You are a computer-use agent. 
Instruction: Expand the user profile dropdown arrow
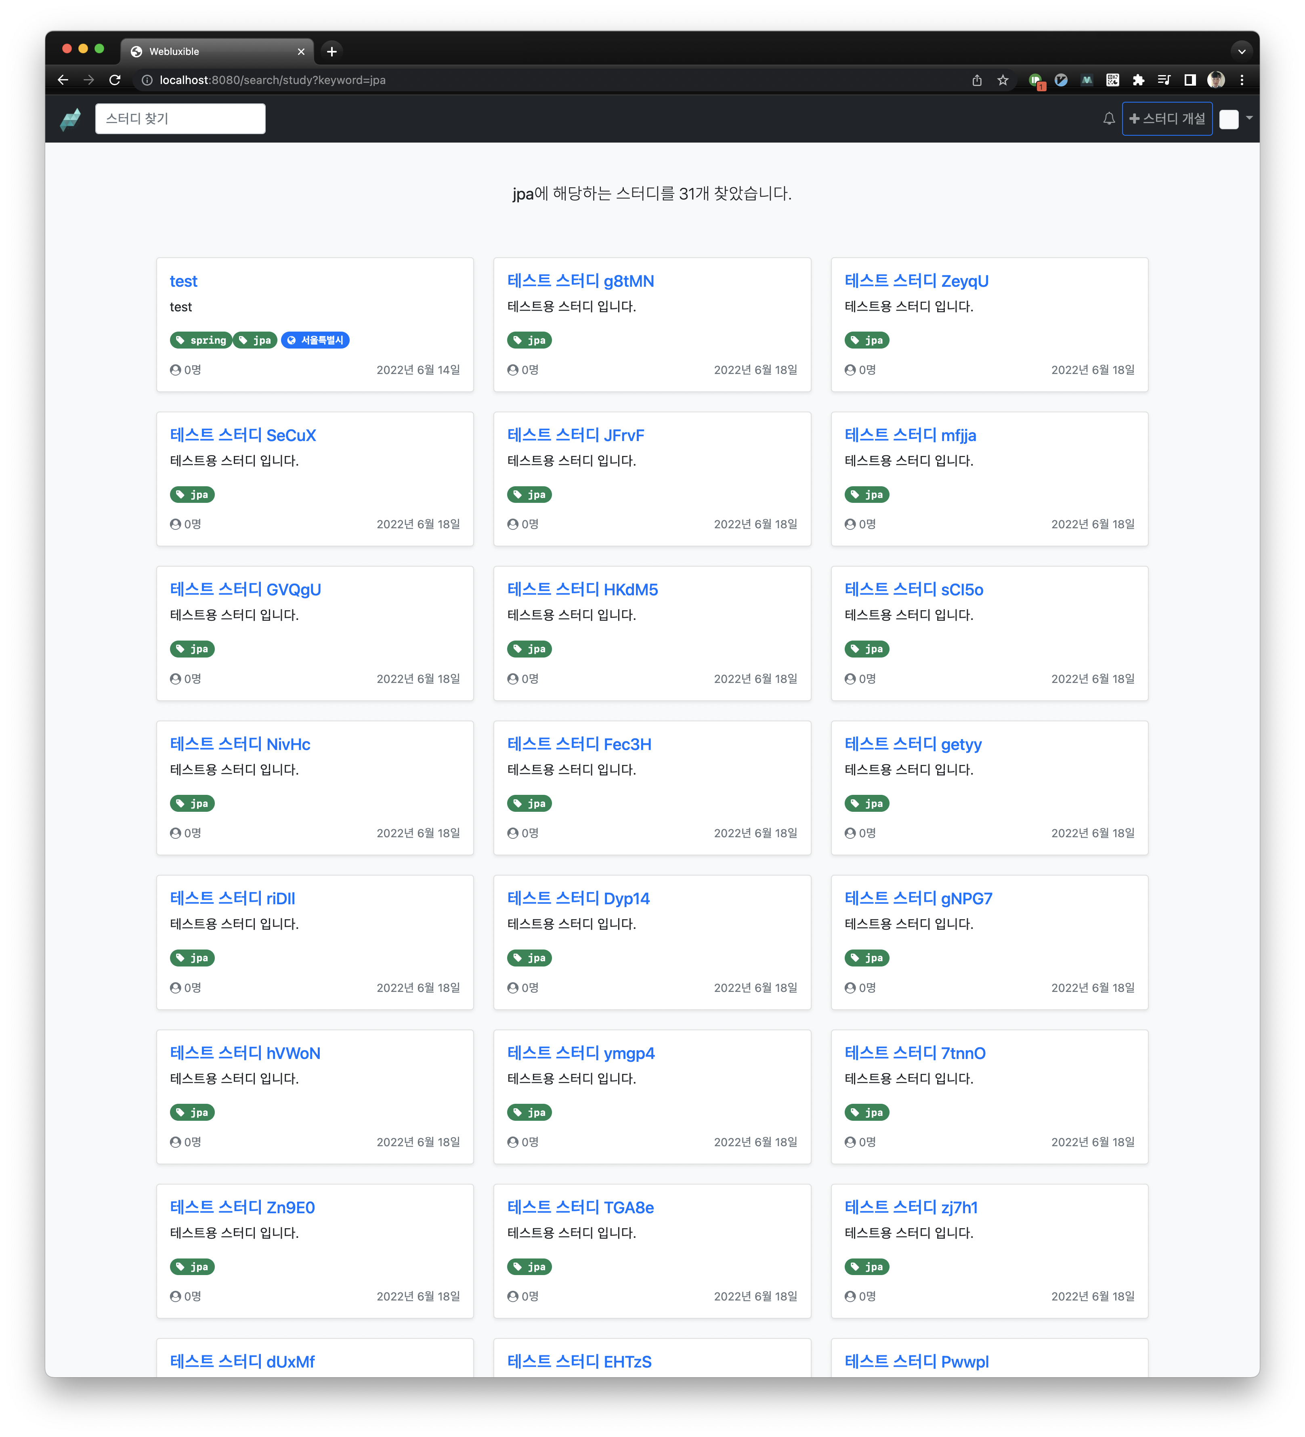tap(1249, 118)
